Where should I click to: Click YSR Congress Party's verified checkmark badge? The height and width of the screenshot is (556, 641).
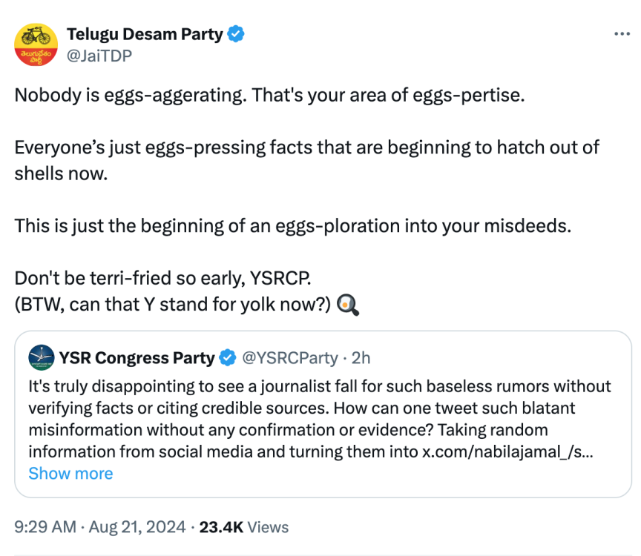coord(227,357)
